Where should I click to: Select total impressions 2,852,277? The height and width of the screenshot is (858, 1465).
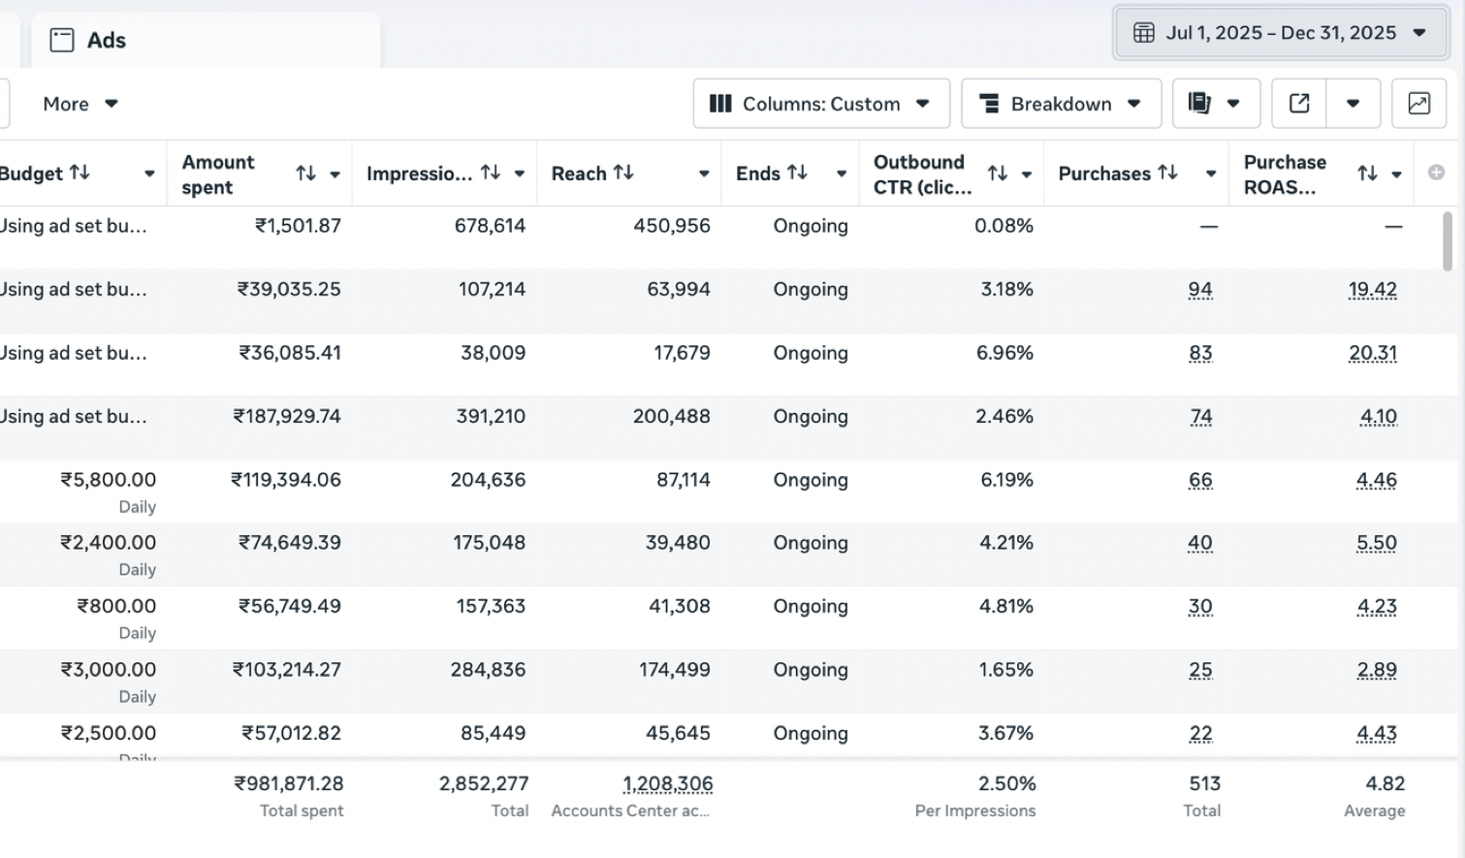(x=484, y=784)
